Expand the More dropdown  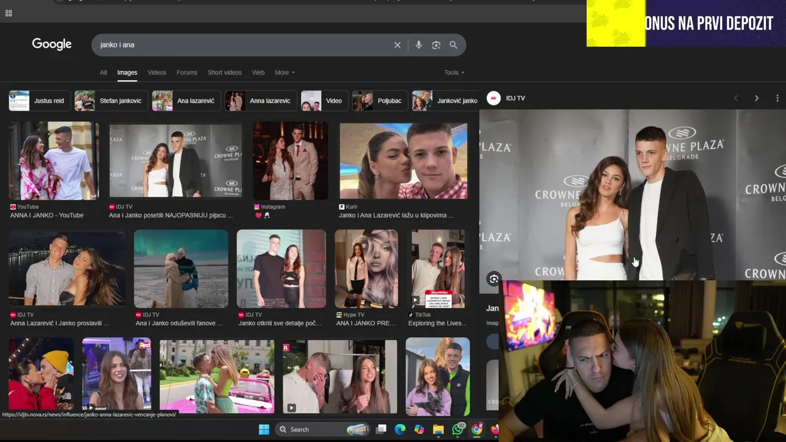(x=284, y=72)
